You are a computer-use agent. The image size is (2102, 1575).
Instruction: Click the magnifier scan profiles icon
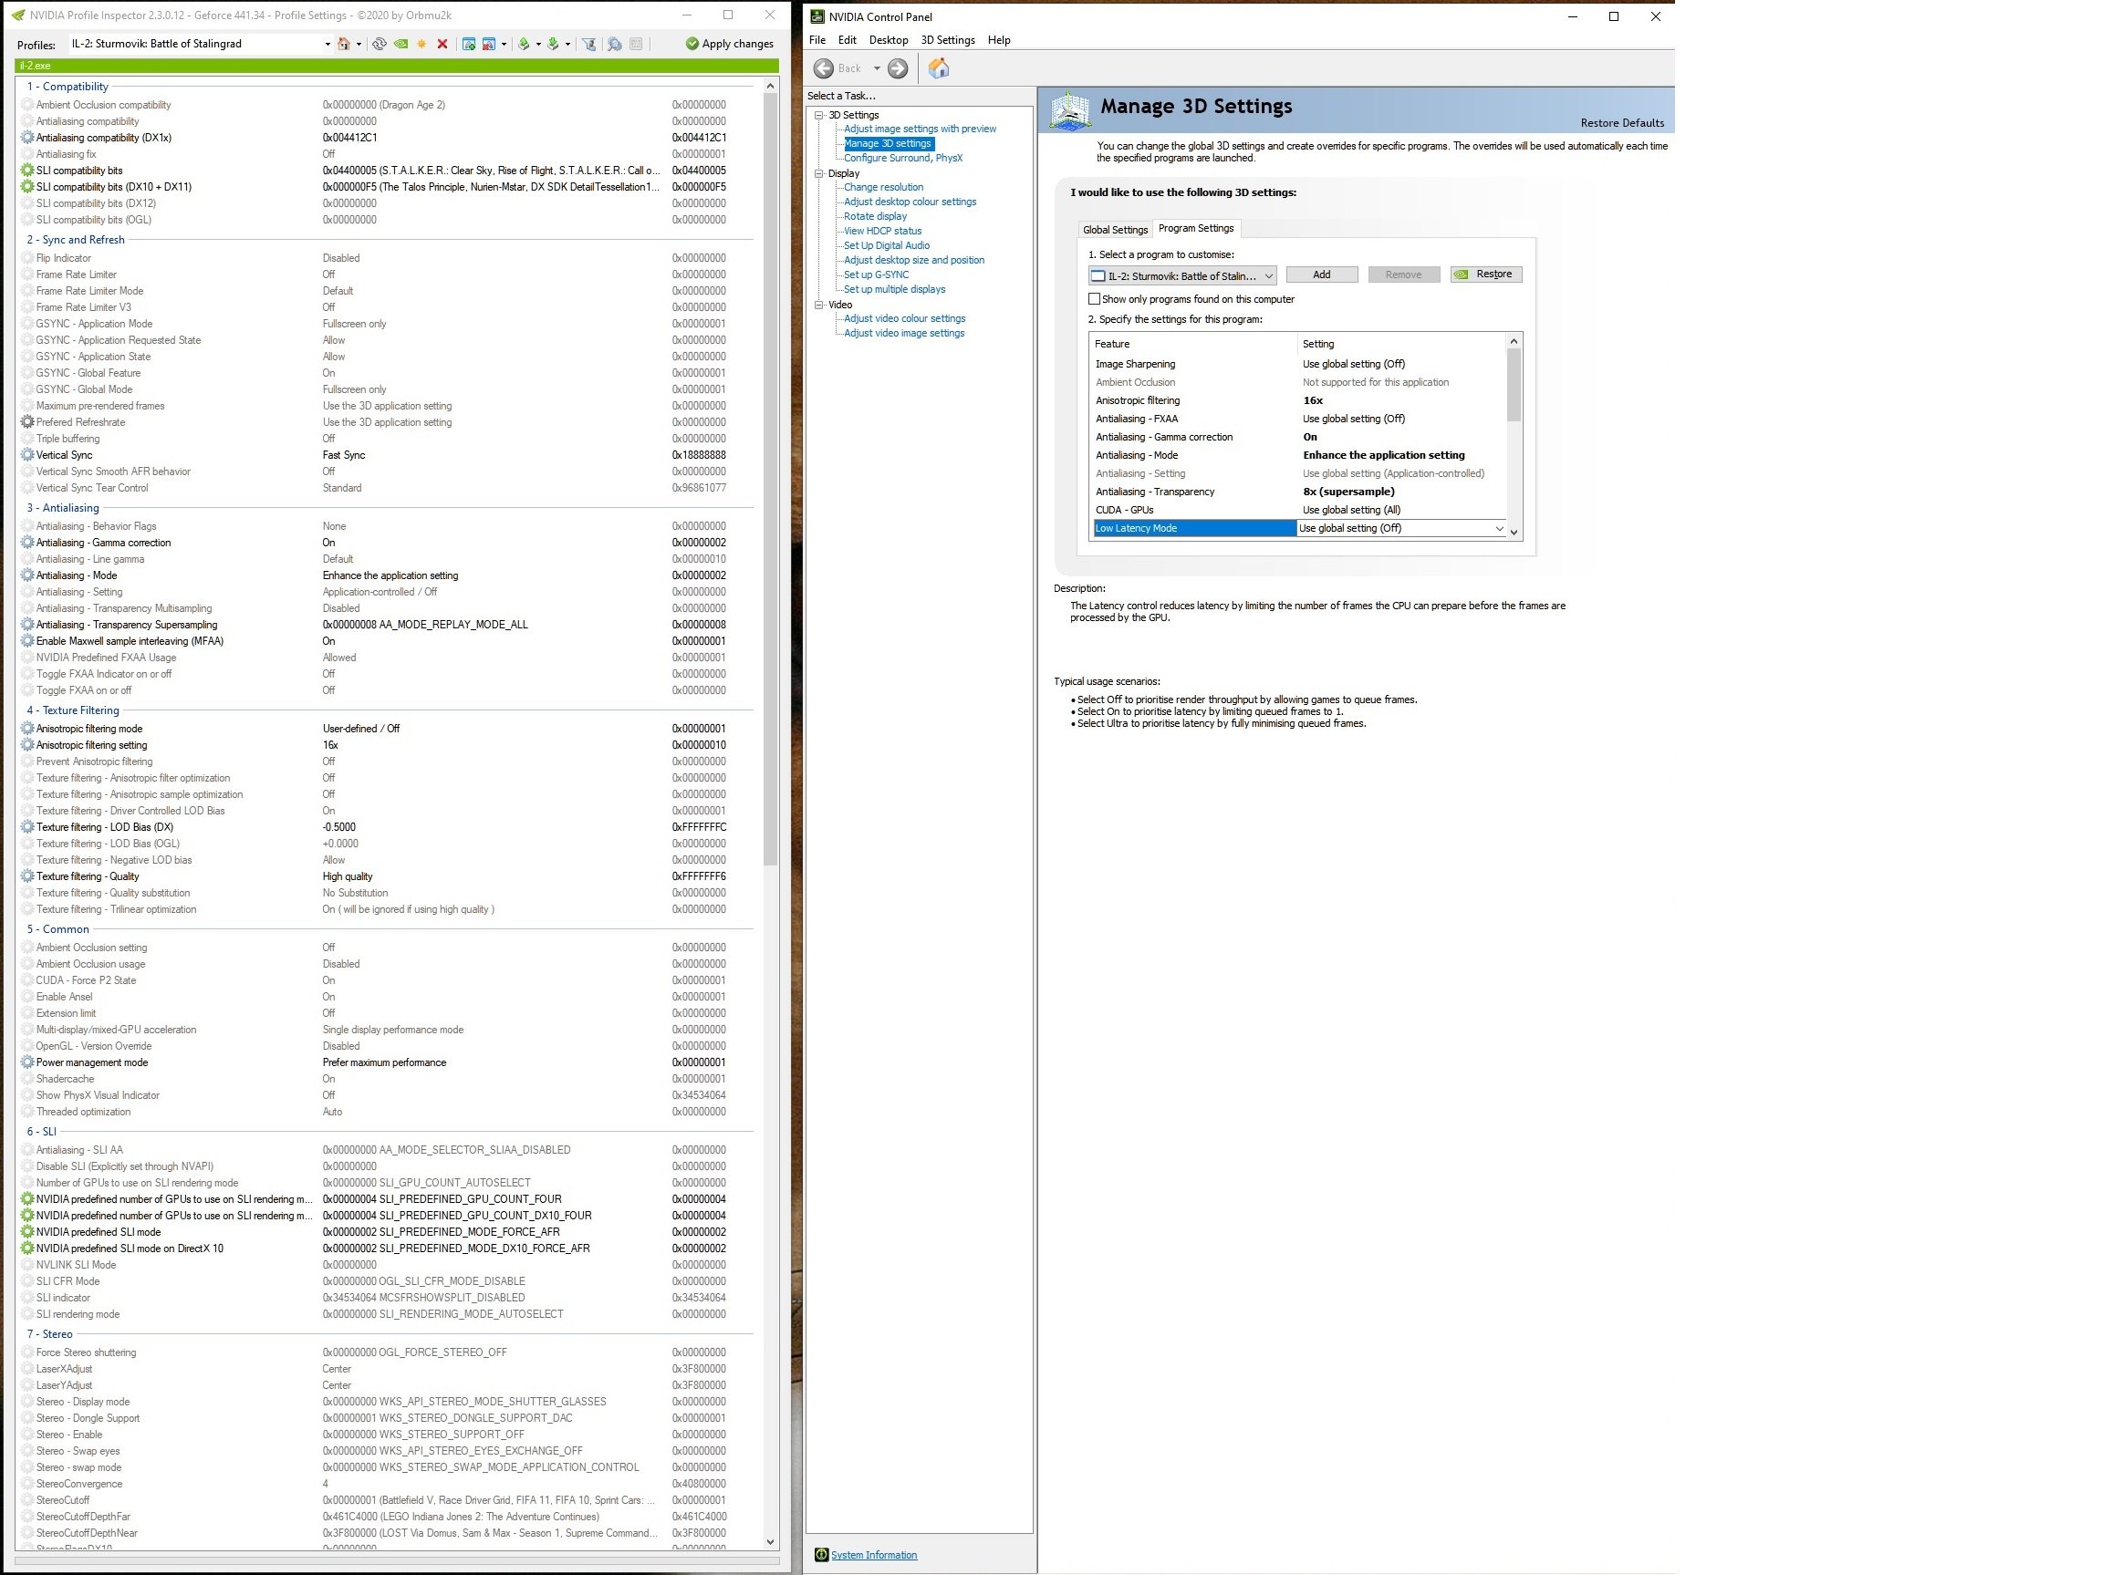pos(615,44)
